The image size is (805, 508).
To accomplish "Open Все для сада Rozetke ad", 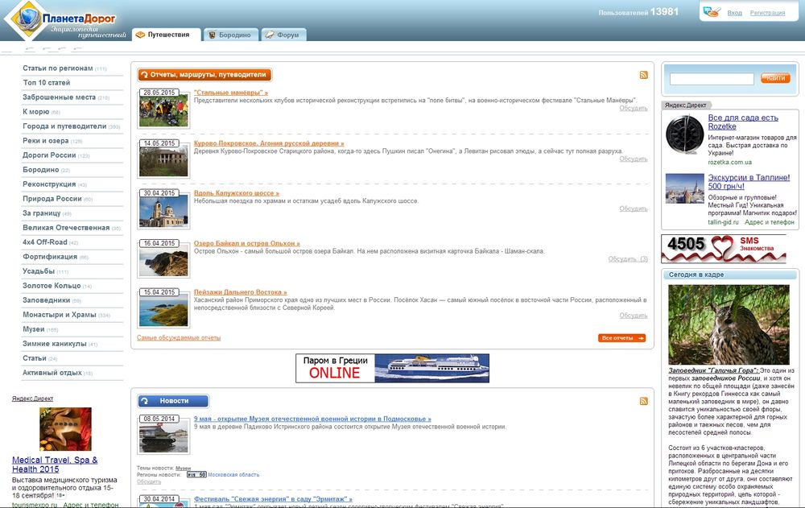I will [743, 122].
